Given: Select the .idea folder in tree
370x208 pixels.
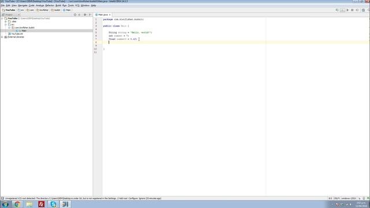Looking at the screenshot, I should click(12, 21).
